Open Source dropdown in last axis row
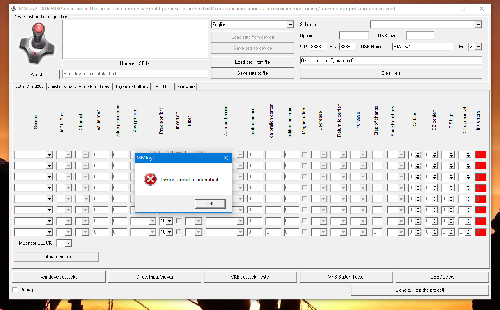500x310 pixels. coord(34,232)
